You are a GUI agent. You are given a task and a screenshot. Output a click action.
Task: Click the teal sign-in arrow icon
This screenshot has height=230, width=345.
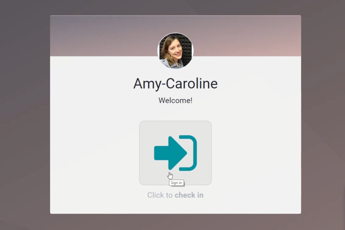pyautogui.click(x=175, y=153)
